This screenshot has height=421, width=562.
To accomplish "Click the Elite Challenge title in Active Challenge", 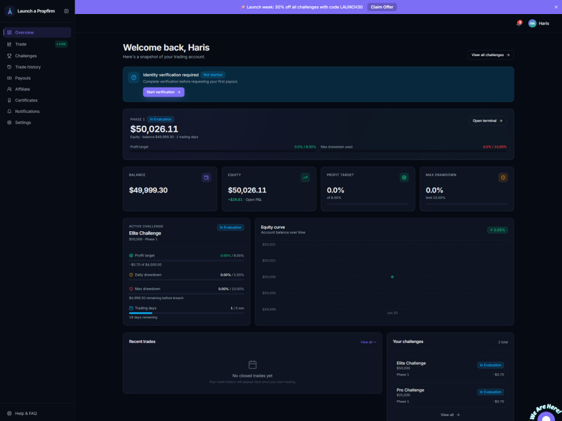I will [145, 233].
